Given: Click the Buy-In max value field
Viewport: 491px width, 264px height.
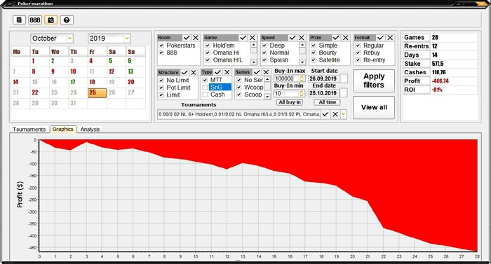Looking at the screenshot, I should [x=286, y=78].
